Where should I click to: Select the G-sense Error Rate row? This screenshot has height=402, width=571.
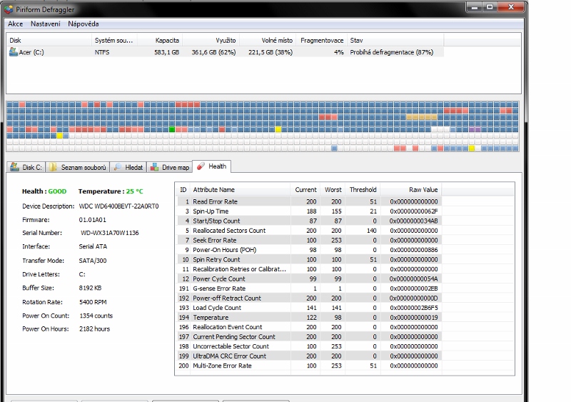pos(309,288)
